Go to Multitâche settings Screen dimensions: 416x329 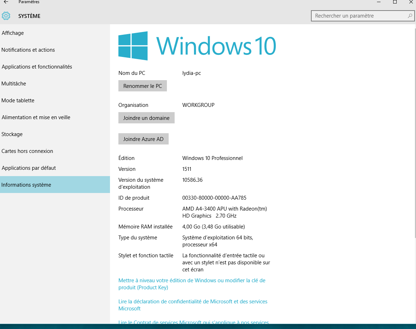pyautogui.click(x=14, y=84)
